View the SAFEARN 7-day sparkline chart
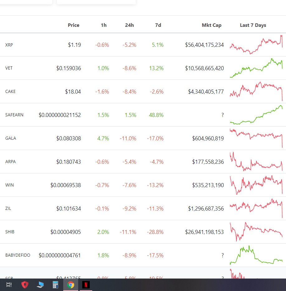Screen dimensions: 286x291 pos(256,115)
